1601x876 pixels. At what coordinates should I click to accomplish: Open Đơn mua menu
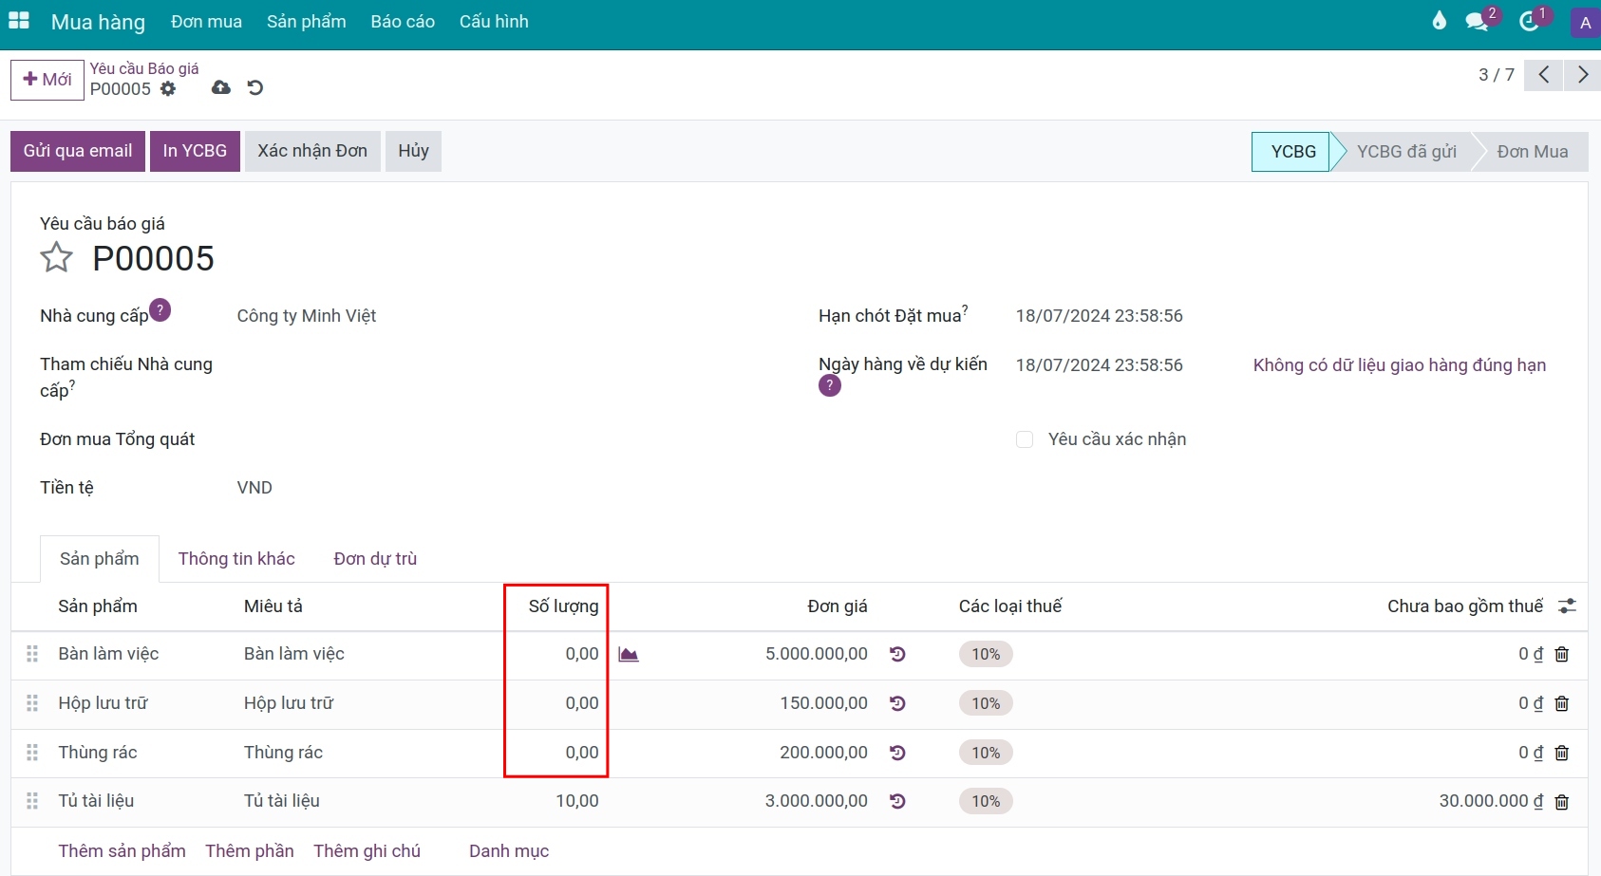[x=206, y=21]
